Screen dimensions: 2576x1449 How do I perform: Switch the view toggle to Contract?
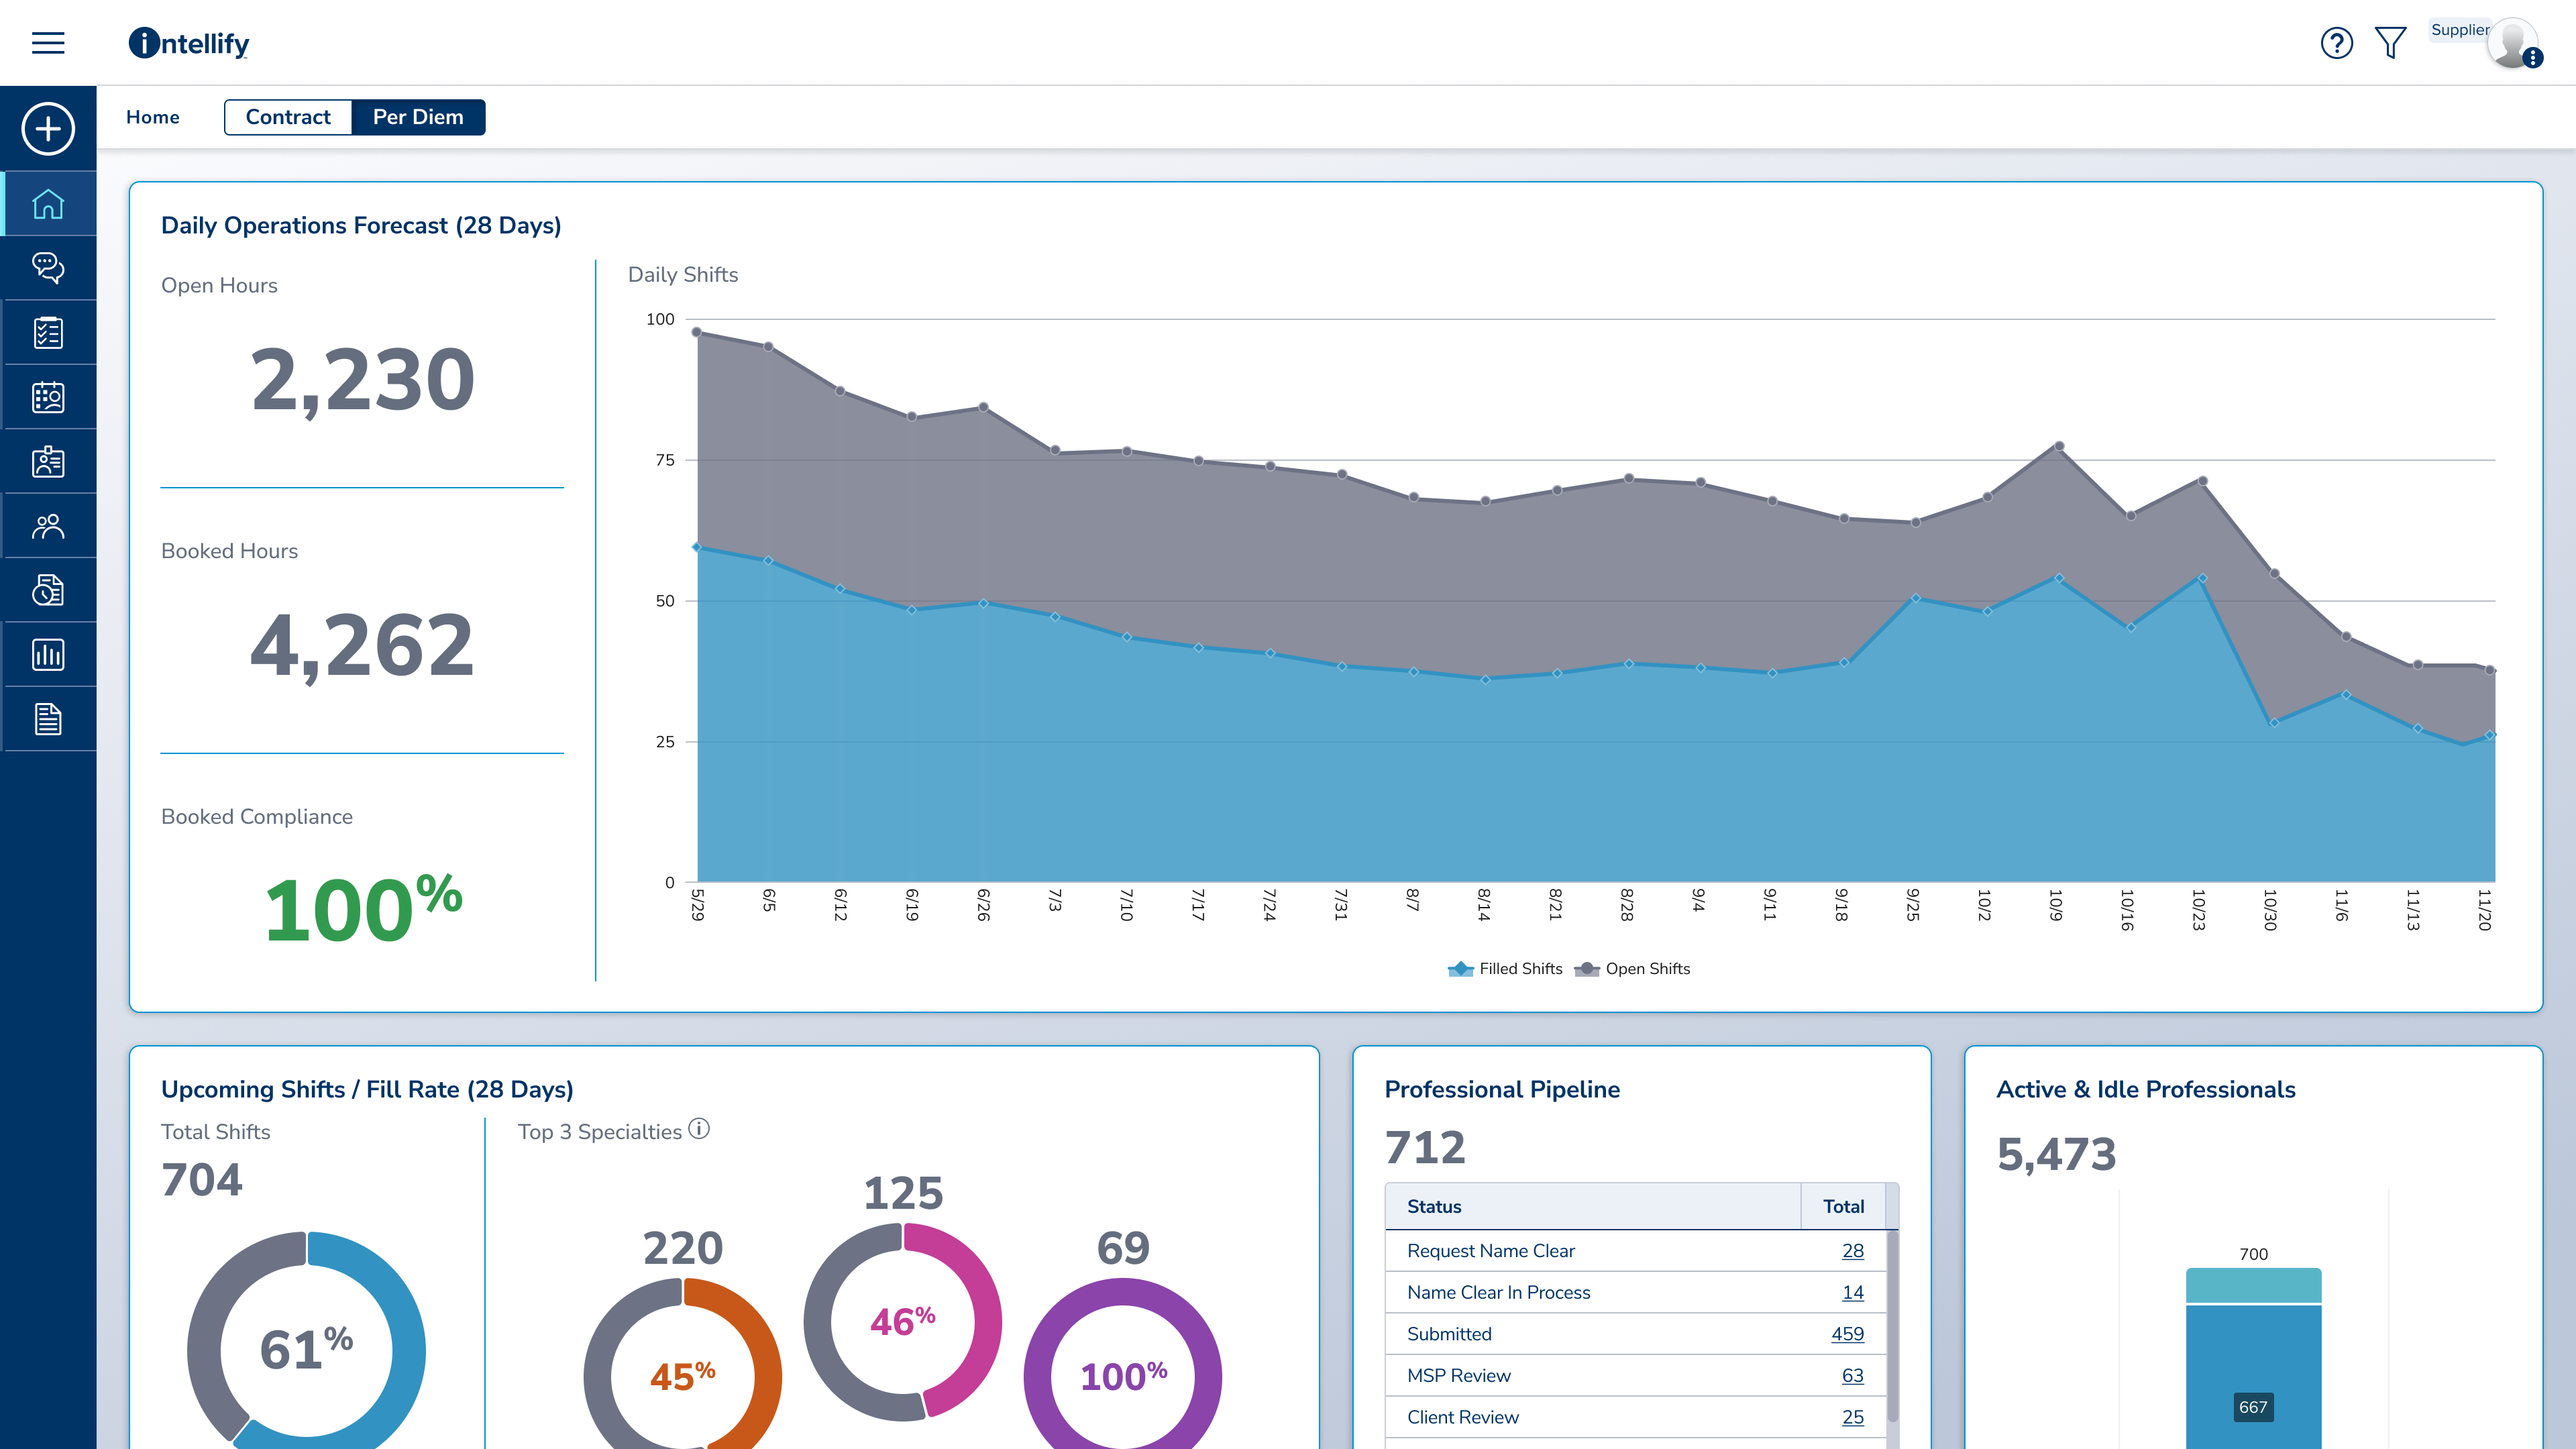click(x=289, y=117)
